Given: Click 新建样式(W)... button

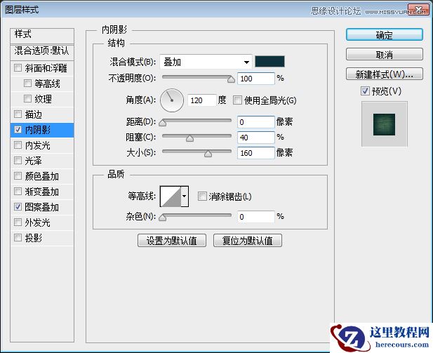Looking at the screenshot, I should coord(384,74).
